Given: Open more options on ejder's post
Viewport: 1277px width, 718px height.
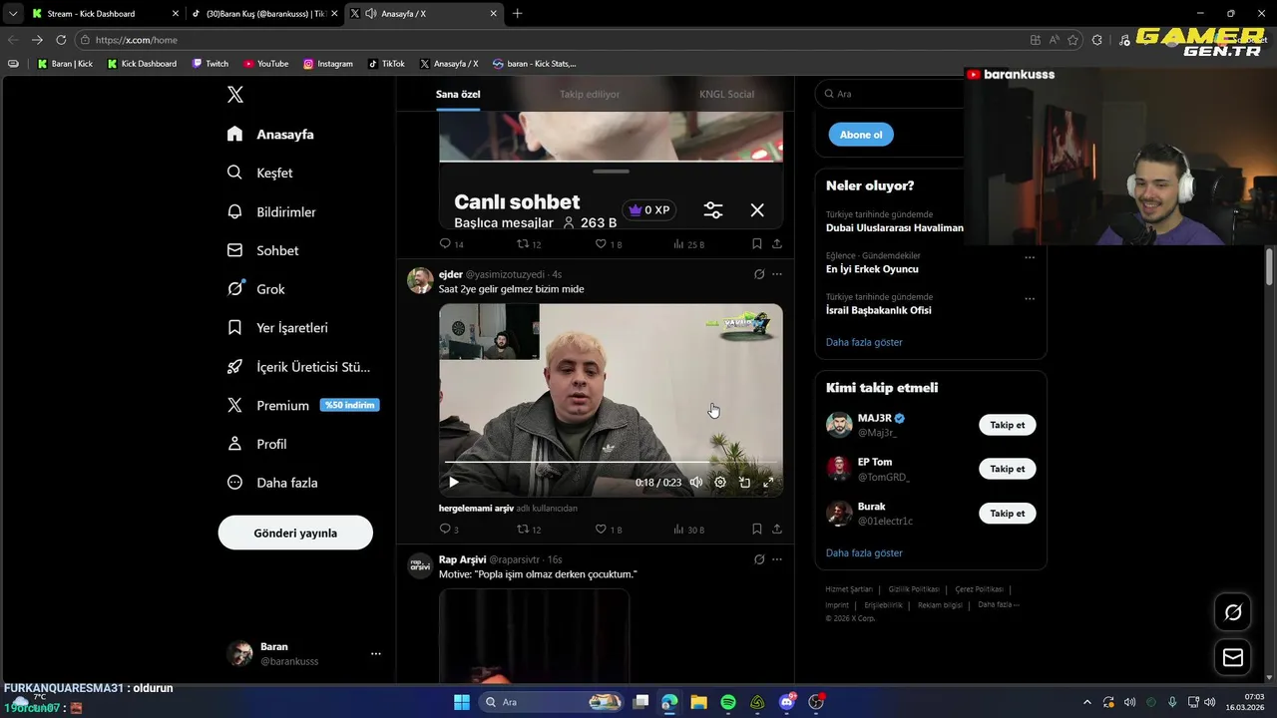Looking at the screenshot, I should tap(777, 274).
